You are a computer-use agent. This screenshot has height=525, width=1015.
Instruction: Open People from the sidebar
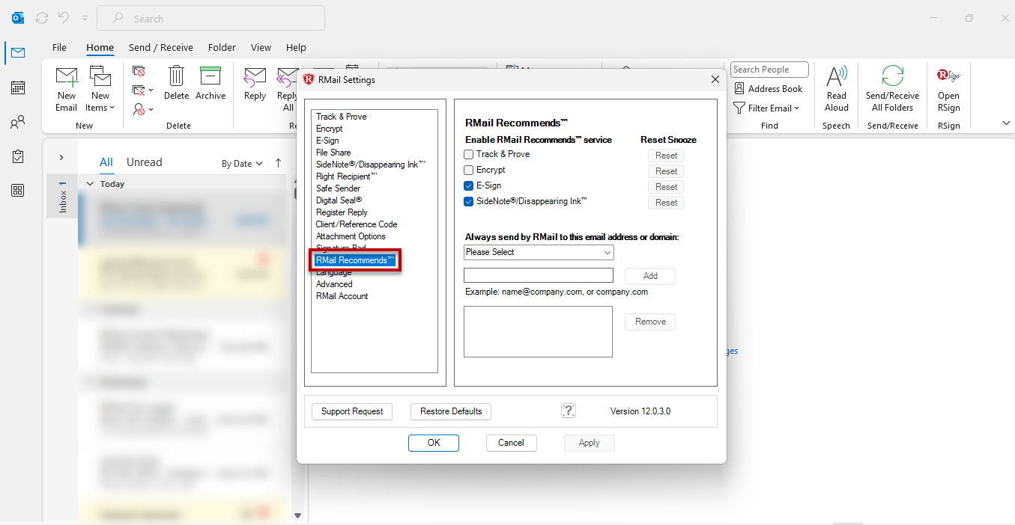tap(18, 122)
